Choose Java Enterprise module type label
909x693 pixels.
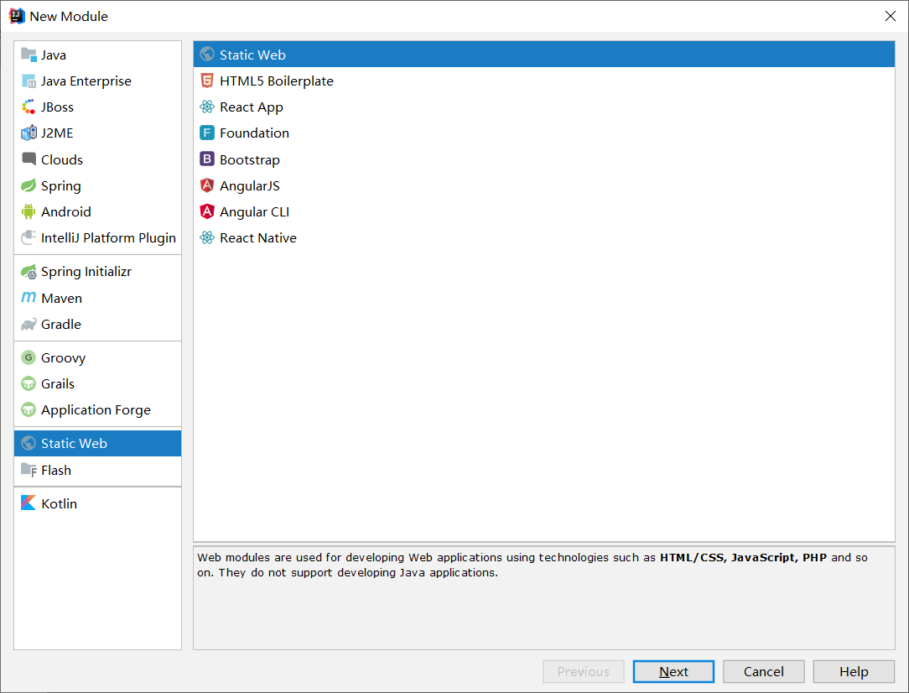[86, 81]
